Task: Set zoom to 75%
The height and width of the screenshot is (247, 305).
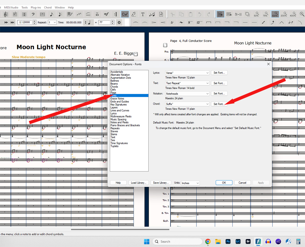Action: [x=266, y=14]
